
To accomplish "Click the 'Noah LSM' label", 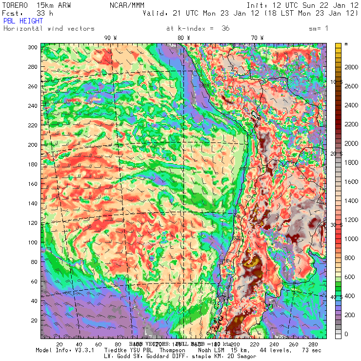I will click(x=212, y=350).
